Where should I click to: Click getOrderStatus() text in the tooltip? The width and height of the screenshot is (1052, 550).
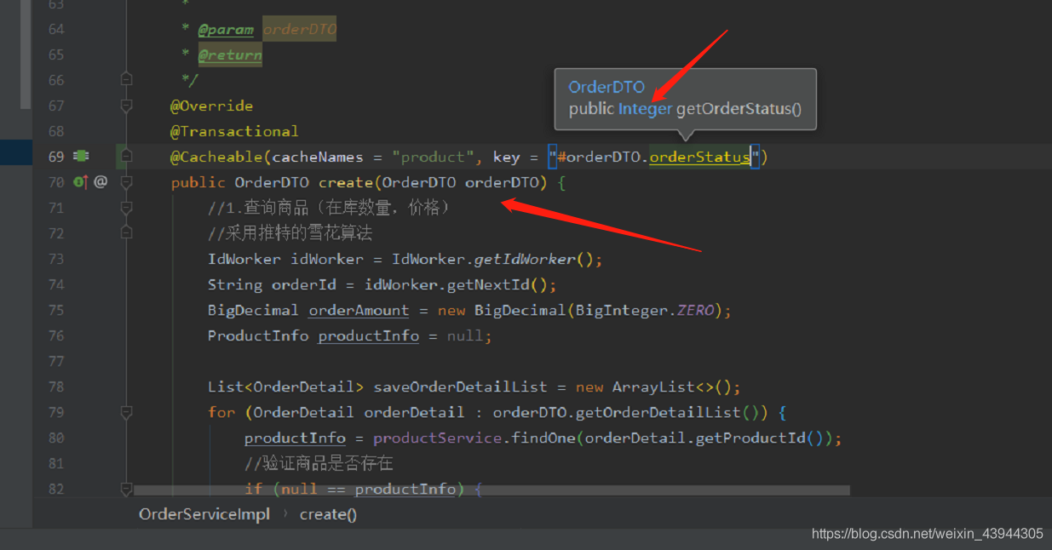[739, 109]
